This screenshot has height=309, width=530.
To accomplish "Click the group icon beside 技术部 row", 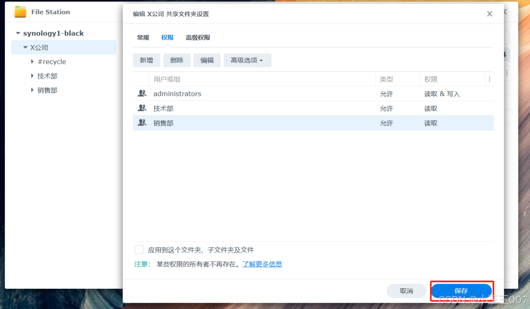I will (x=142, y=108).
